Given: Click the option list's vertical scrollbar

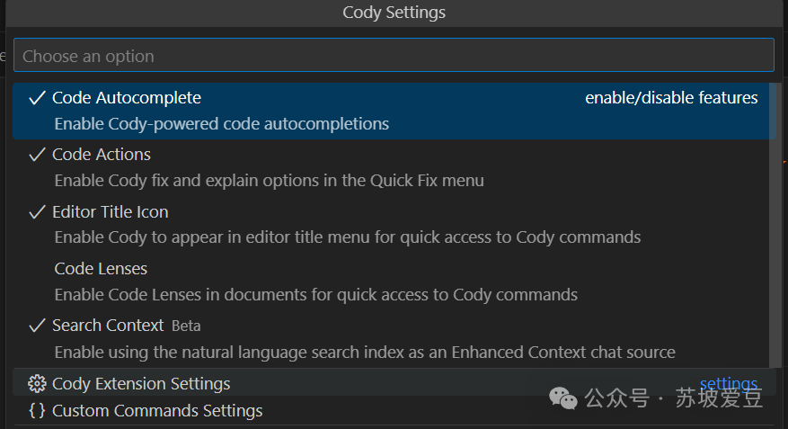Looking at the screenshot, I should tap(779, 225).
